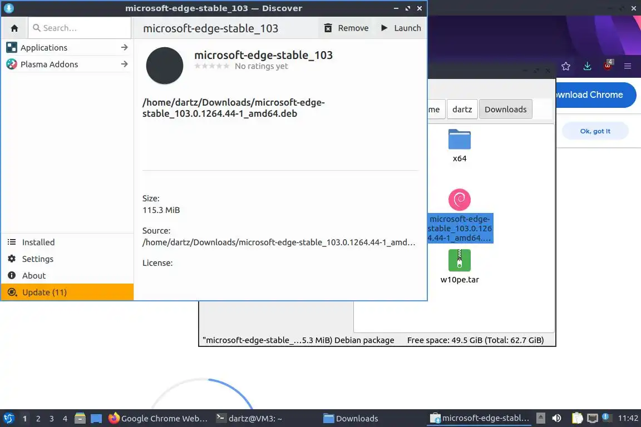
Task: Open clipboard tray icon
Action: click(577, 419)
